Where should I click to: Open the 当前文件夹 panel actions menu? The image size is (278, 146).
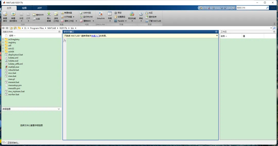(x=59, y=32)
